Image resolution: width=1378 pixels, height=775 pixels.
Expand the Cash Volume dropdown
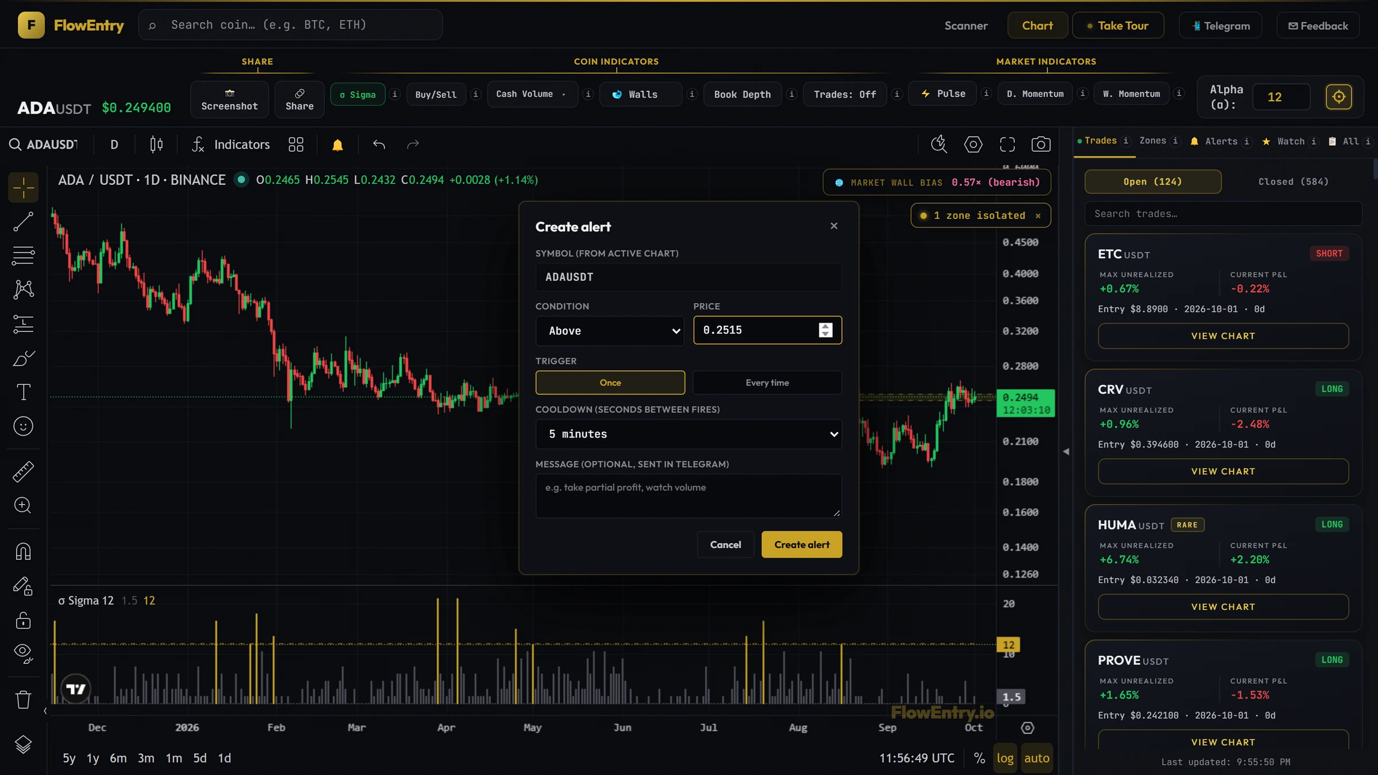pos(532,94)
